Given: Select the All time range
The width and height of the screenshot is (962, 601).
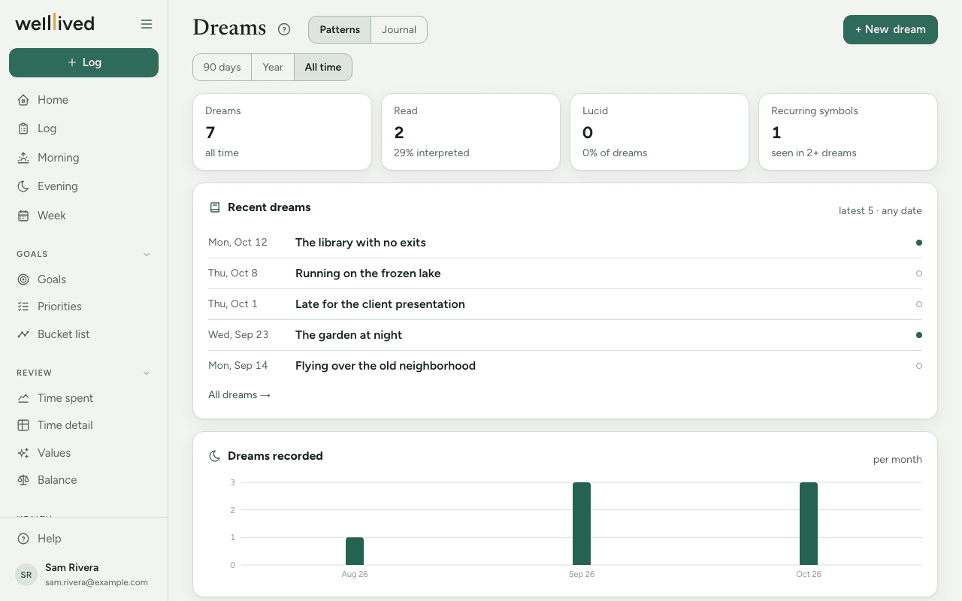Looking at the screenshot, I should click(x=323, y=67).
